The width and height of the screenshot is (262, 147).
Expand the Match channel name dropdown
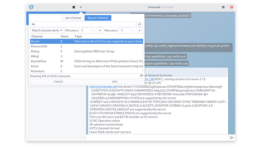(48, 31)
